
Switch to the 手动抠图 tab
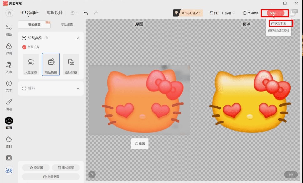click(67, 24)
